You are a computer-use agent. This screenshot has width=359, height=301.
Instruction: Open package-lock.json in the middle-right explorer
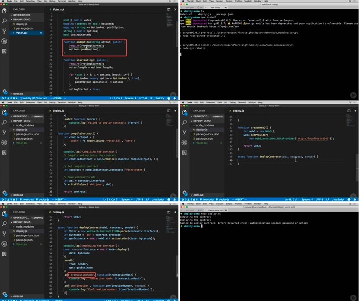(208, 134)
